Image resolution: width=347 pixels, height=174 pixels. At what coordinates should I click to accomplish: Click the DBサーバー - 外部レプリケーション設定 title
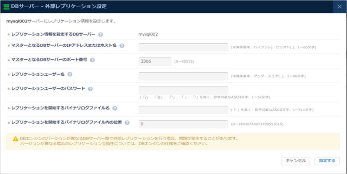pos(59,6)
